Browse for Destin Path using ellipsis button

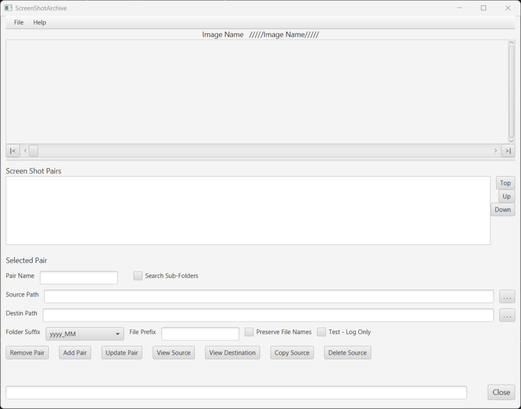tap(507, 315)
